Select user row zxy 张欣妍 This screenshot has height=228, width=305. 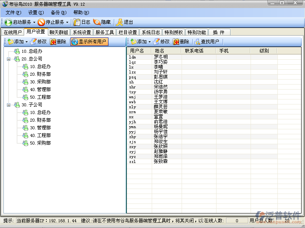coord(214,147)
